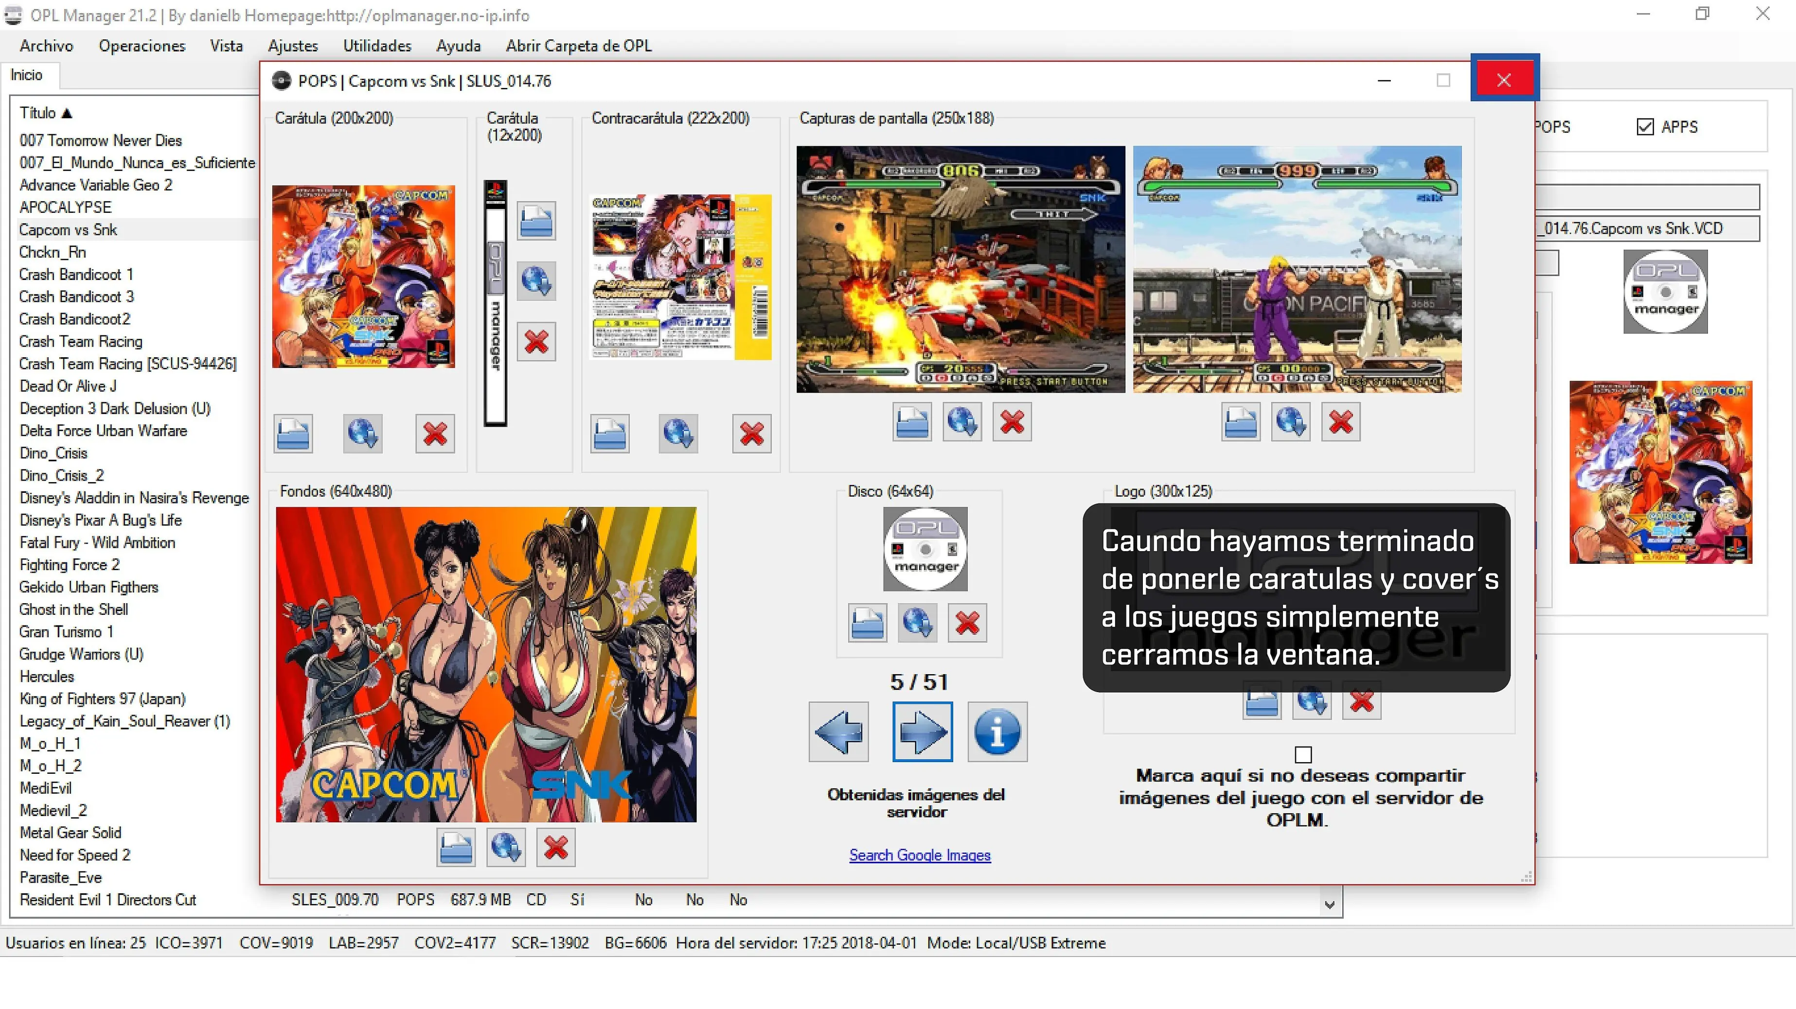Open the Search Google Images link
1796x1009 pixels.
(x=920, y=855)
